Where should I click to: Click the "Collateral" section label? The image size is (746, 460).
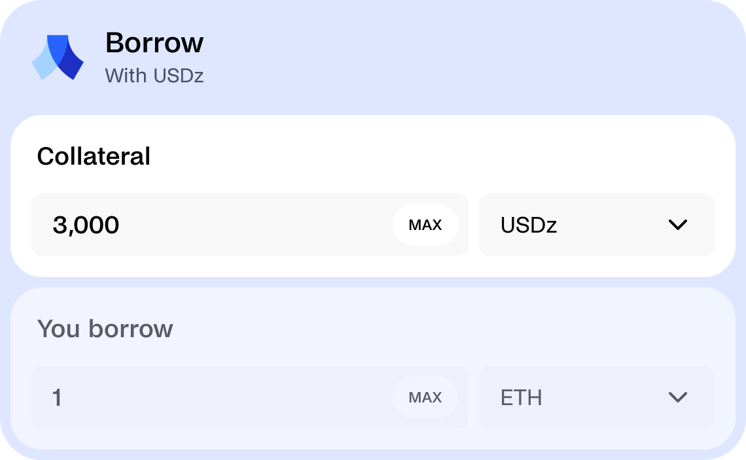pos(94,156)
